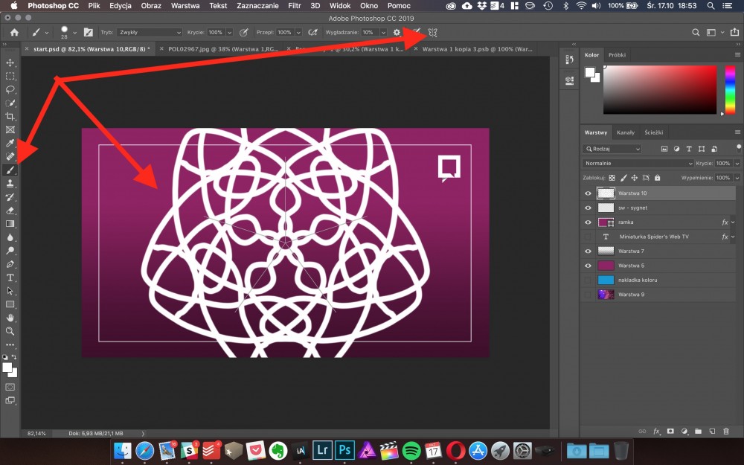The image size is (744, 465).
Task: Click the Wygładzanie 10% value field
Action: click(370, 32)
